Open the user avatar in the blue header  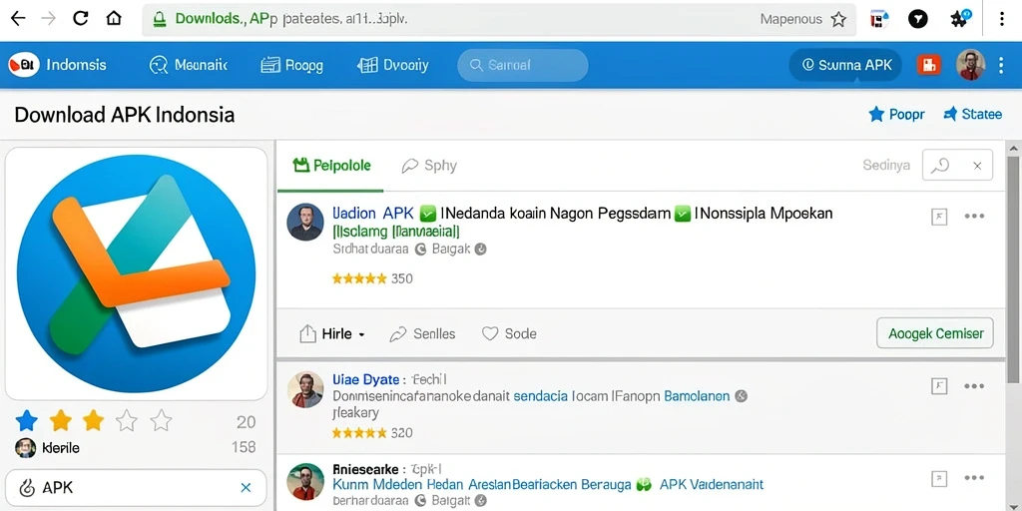pyautogui.click(x=970, y=65)
